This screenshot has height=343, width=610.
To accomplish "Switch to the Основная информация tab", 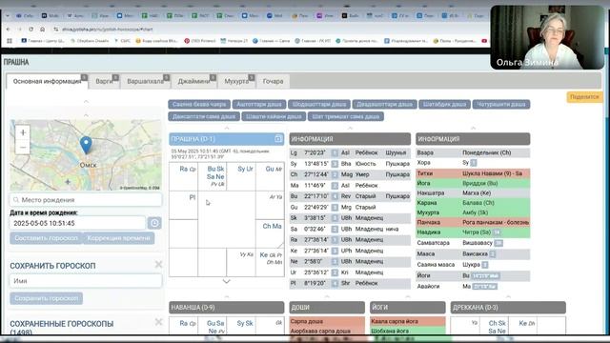I will point(47,81).
